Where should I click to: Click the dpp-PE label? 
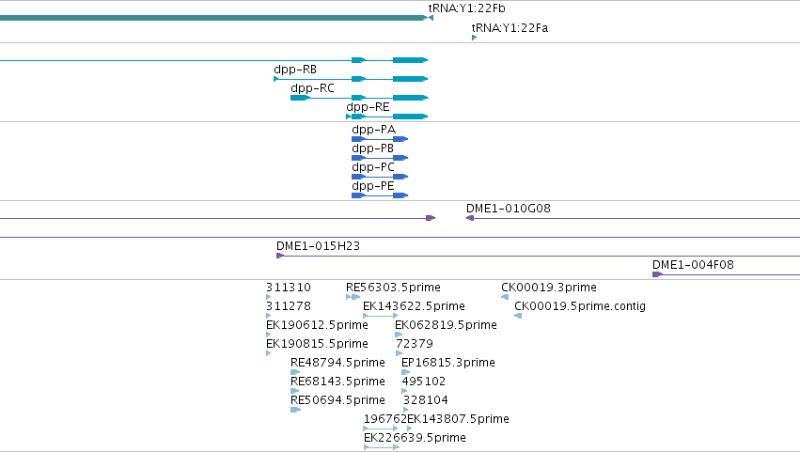point(373,186)
